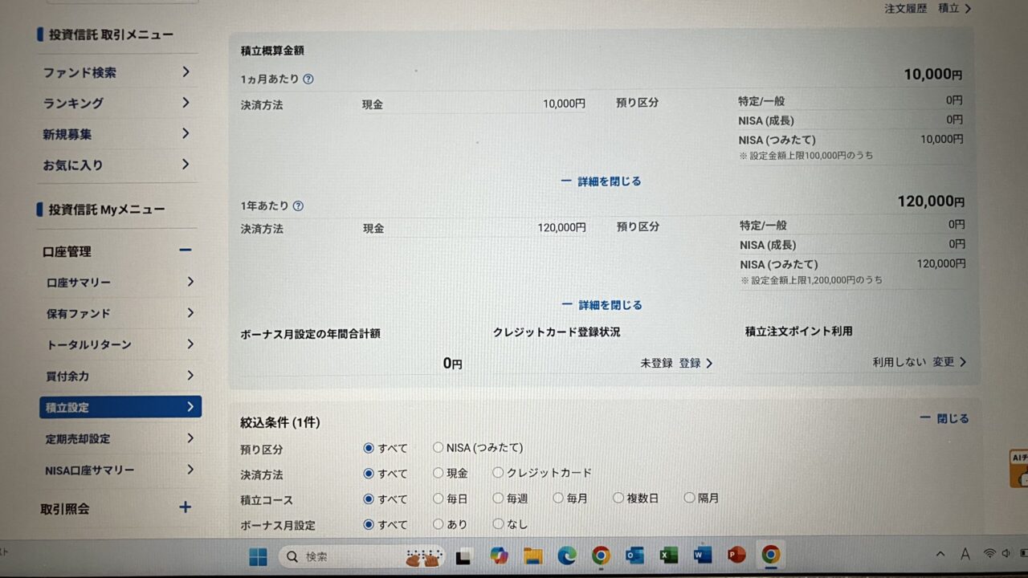Select NISA (つみたて) for 預り区分
1028x578 pixels.
(x=439, y=448)
